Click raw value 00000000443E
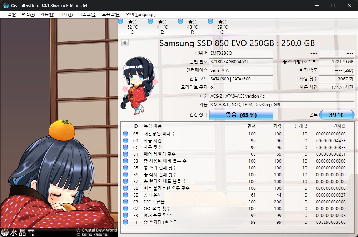Viewport: 358px width, 237px height. click(x=331, y=140)
